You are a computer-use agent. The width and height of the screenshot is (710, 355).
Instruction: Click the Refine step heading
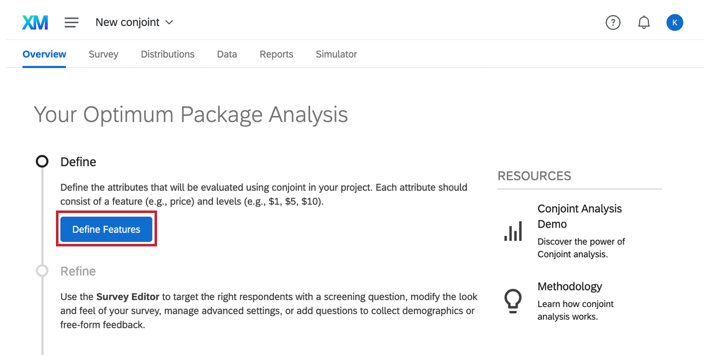point(78,271)
